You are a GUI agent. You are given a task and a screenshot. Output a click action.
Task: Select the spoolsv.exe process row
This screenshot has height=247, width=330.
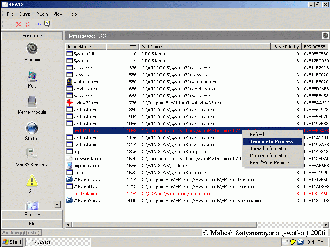pyautogui.click(x=197, y=173)
